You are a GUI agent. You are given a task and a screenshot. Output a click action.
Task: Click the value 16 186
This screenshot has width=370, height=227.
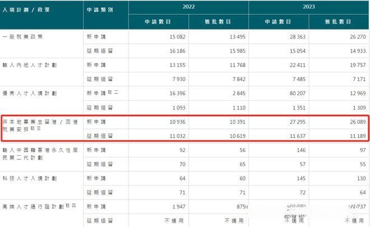point(178,51)
